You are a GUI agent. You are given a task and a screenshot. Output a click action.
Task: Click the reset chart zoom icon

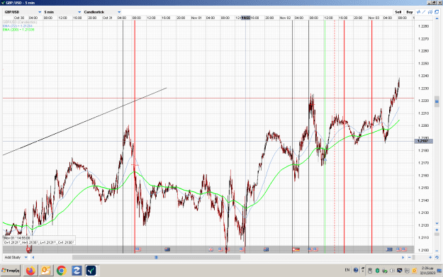pos(437,257)
